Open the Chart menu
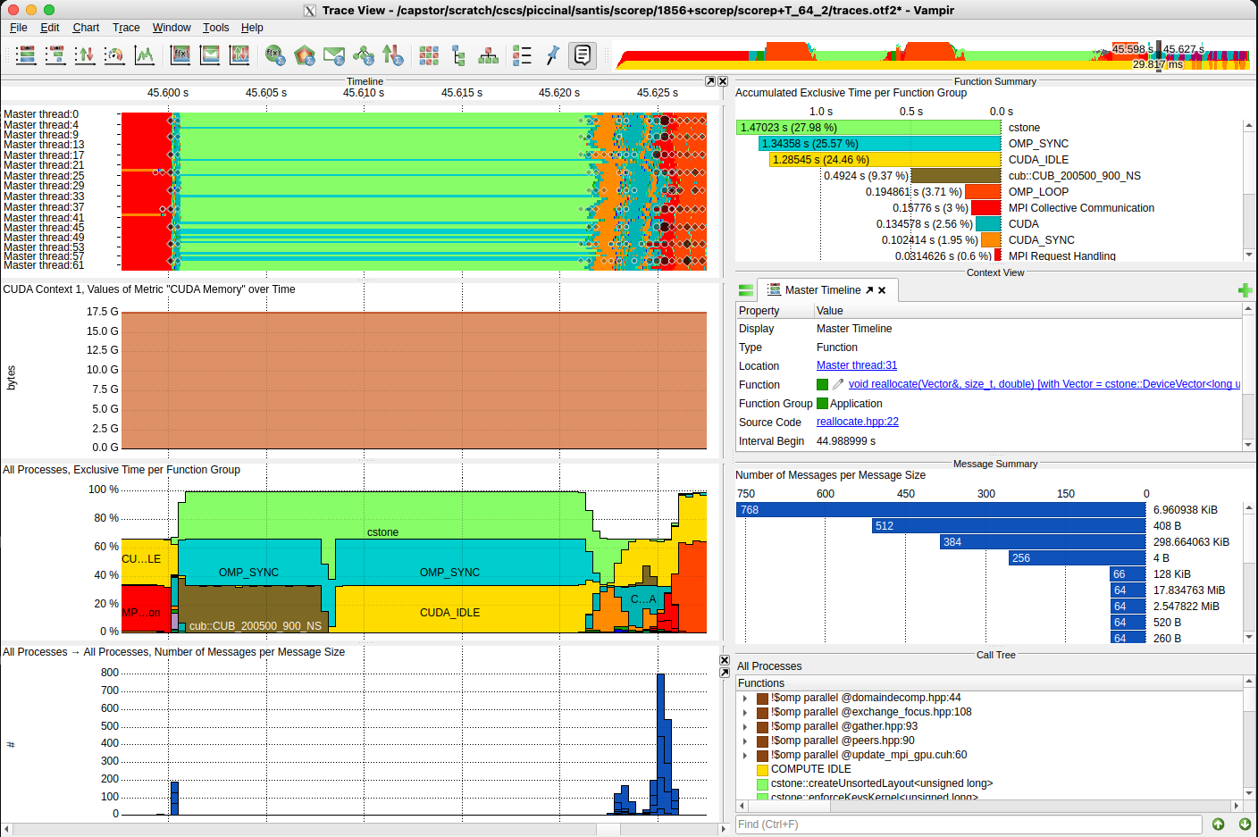 [86, 28]
